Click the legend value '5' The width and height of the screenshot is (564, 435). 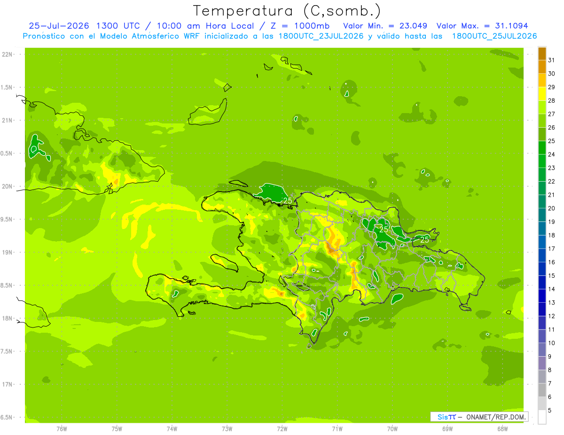[x=550, y=411]
